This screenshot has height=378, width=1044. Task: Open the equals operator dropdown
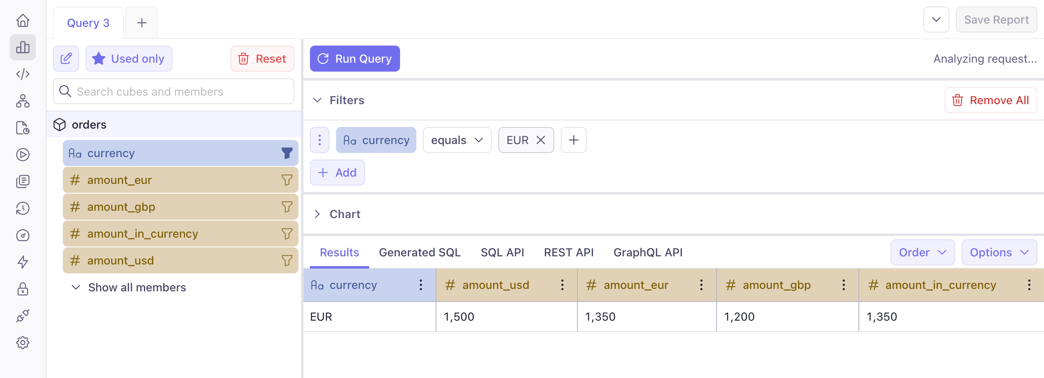457,140
